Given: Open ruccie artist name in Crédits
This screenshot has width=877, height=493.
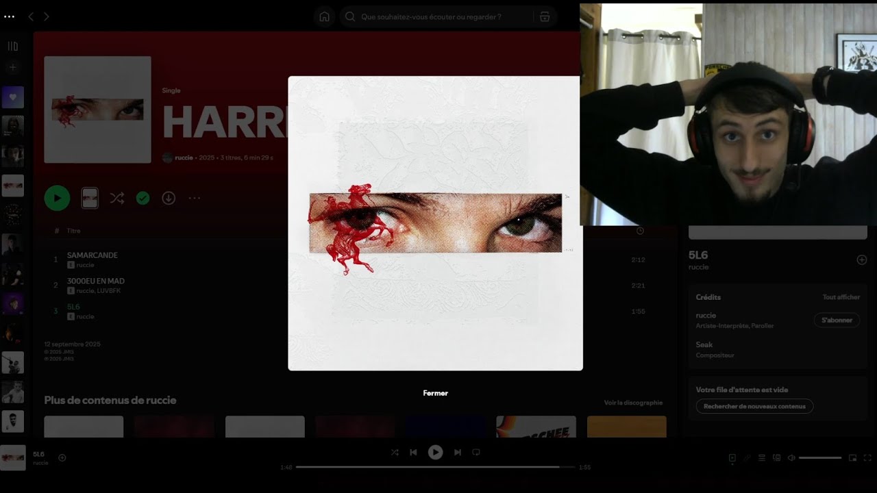Looking at the screenshot, I should pos(706,316).
